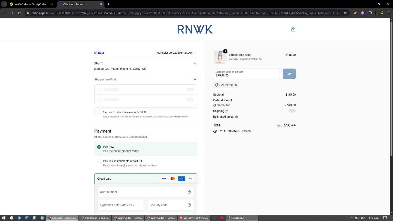Remove the SARAH20 discount tag

236,85
